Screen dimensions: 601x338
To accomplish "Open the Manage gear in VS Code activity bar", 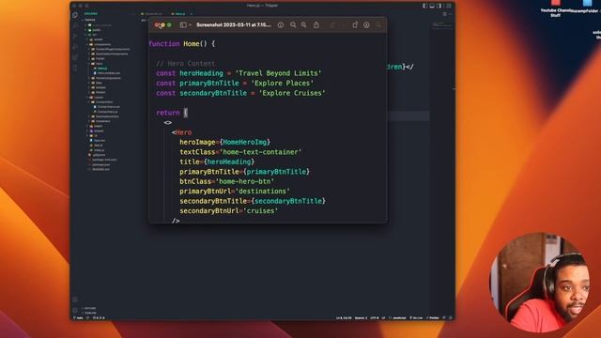I will click(x=75, y=310).
